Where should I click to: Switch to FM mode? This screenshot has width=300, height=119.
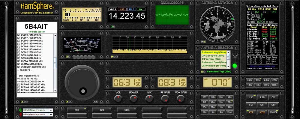pos(251,105)
